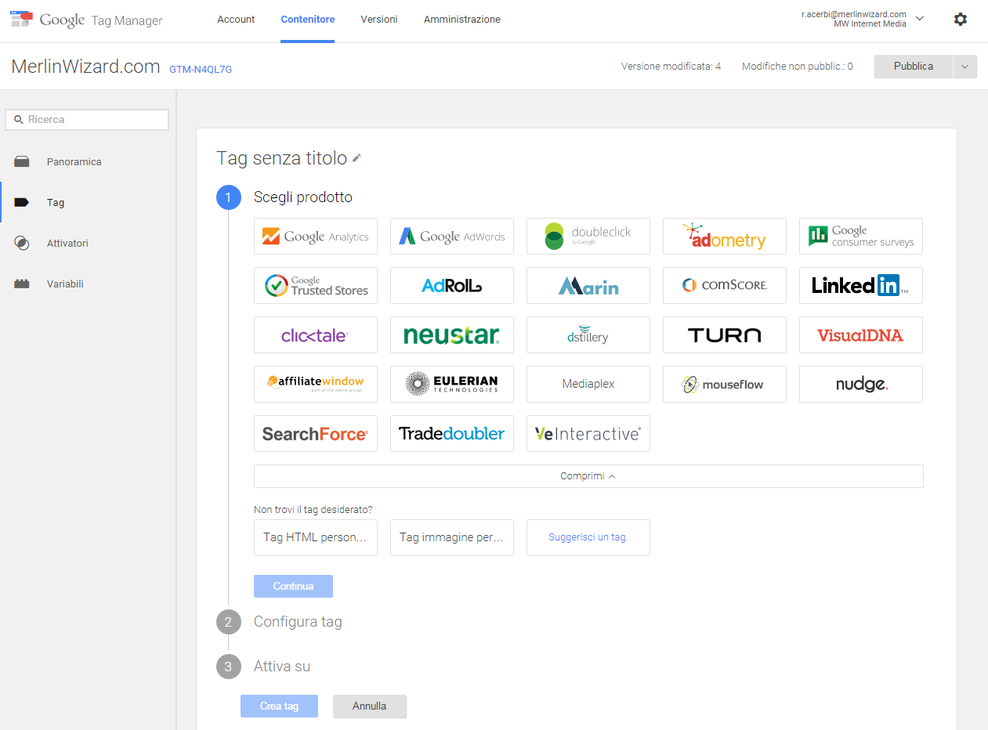This screenshot has height=730, width=988.
Task: Open Variabili in the sidebar
Action: coord(65,284)
